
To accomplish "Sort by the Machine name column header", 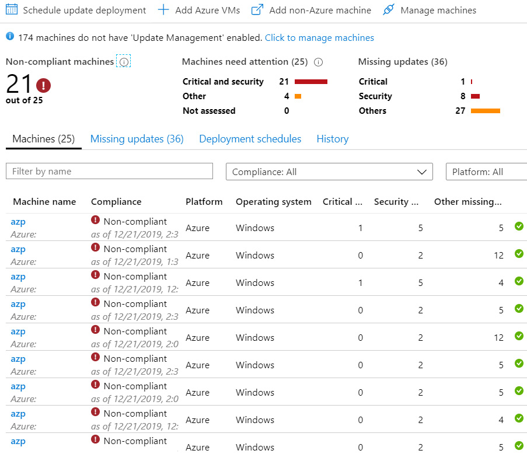I will (x=44, y=201).
